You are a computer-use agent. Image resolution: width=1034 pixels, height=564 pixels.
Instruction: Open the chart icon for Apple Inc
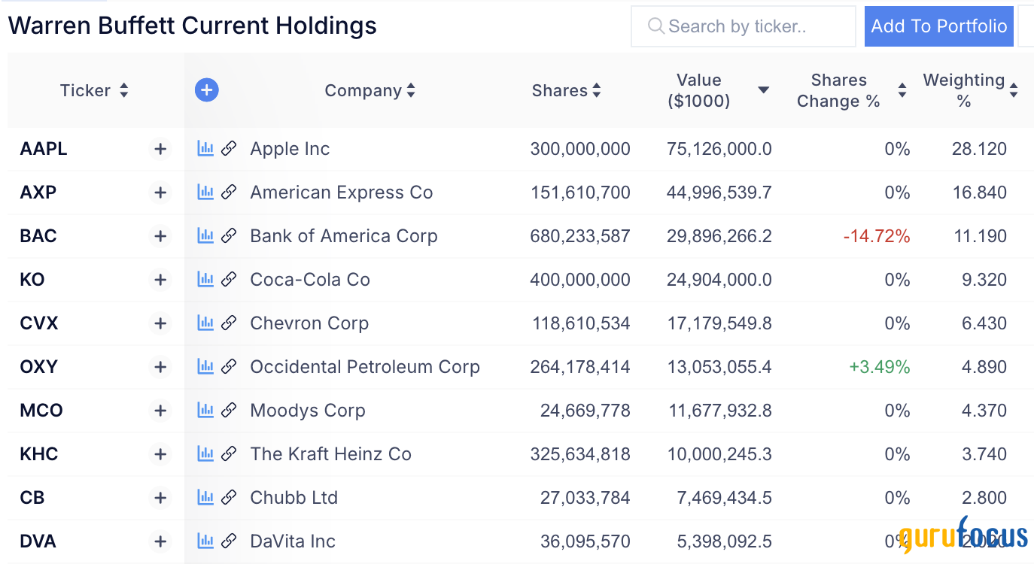pyautogui.click(x=205, y=149)
